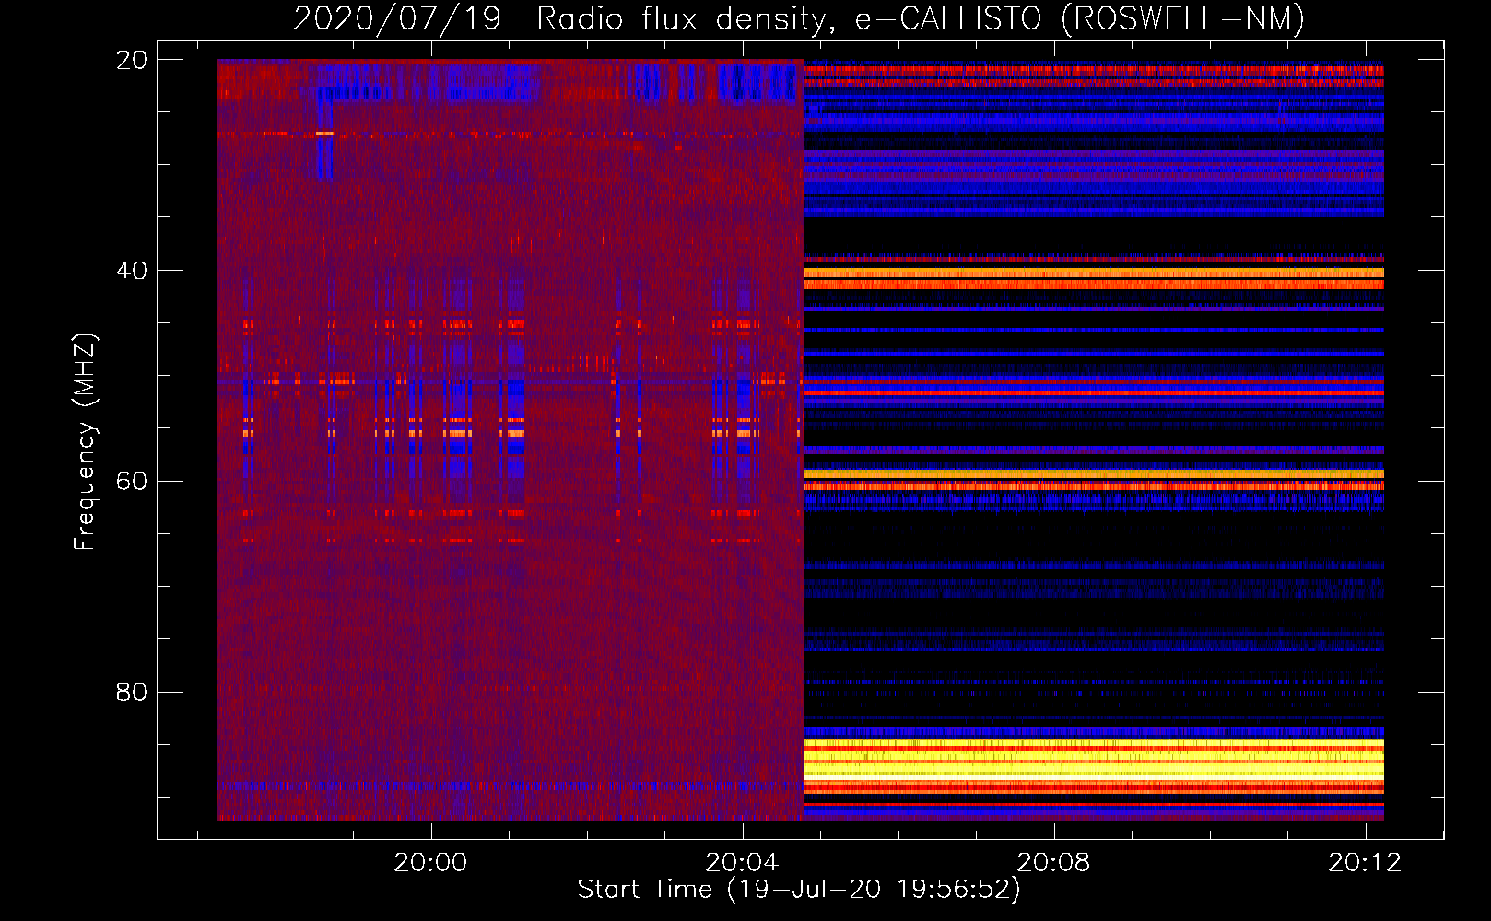The width and height of the screenshot is (1491, 921).
Task: Click the bright yellow band near 85 MHz
Action: 1094,761
